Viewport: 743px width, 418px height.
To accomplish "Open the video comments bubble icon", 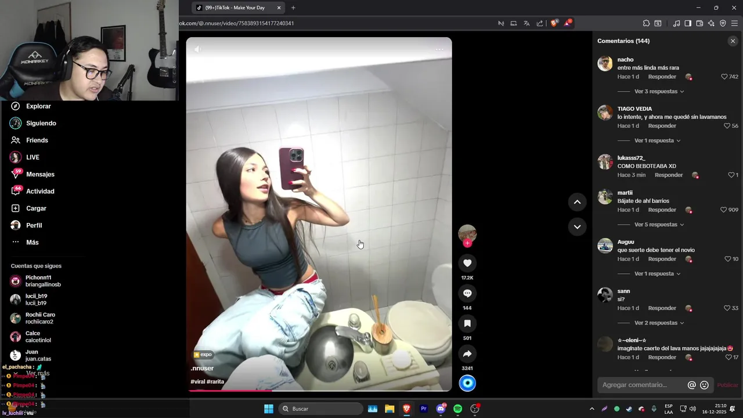I will (467, 293).
